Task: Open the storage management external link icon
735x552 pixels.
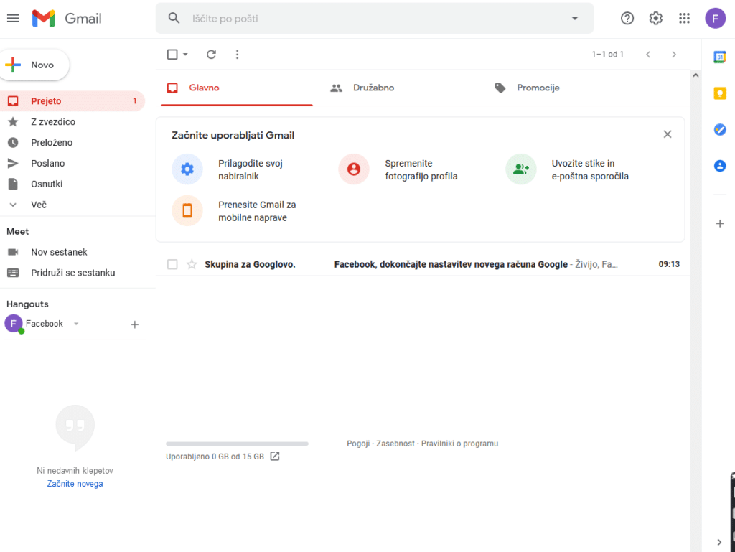Action: [275, 457]
